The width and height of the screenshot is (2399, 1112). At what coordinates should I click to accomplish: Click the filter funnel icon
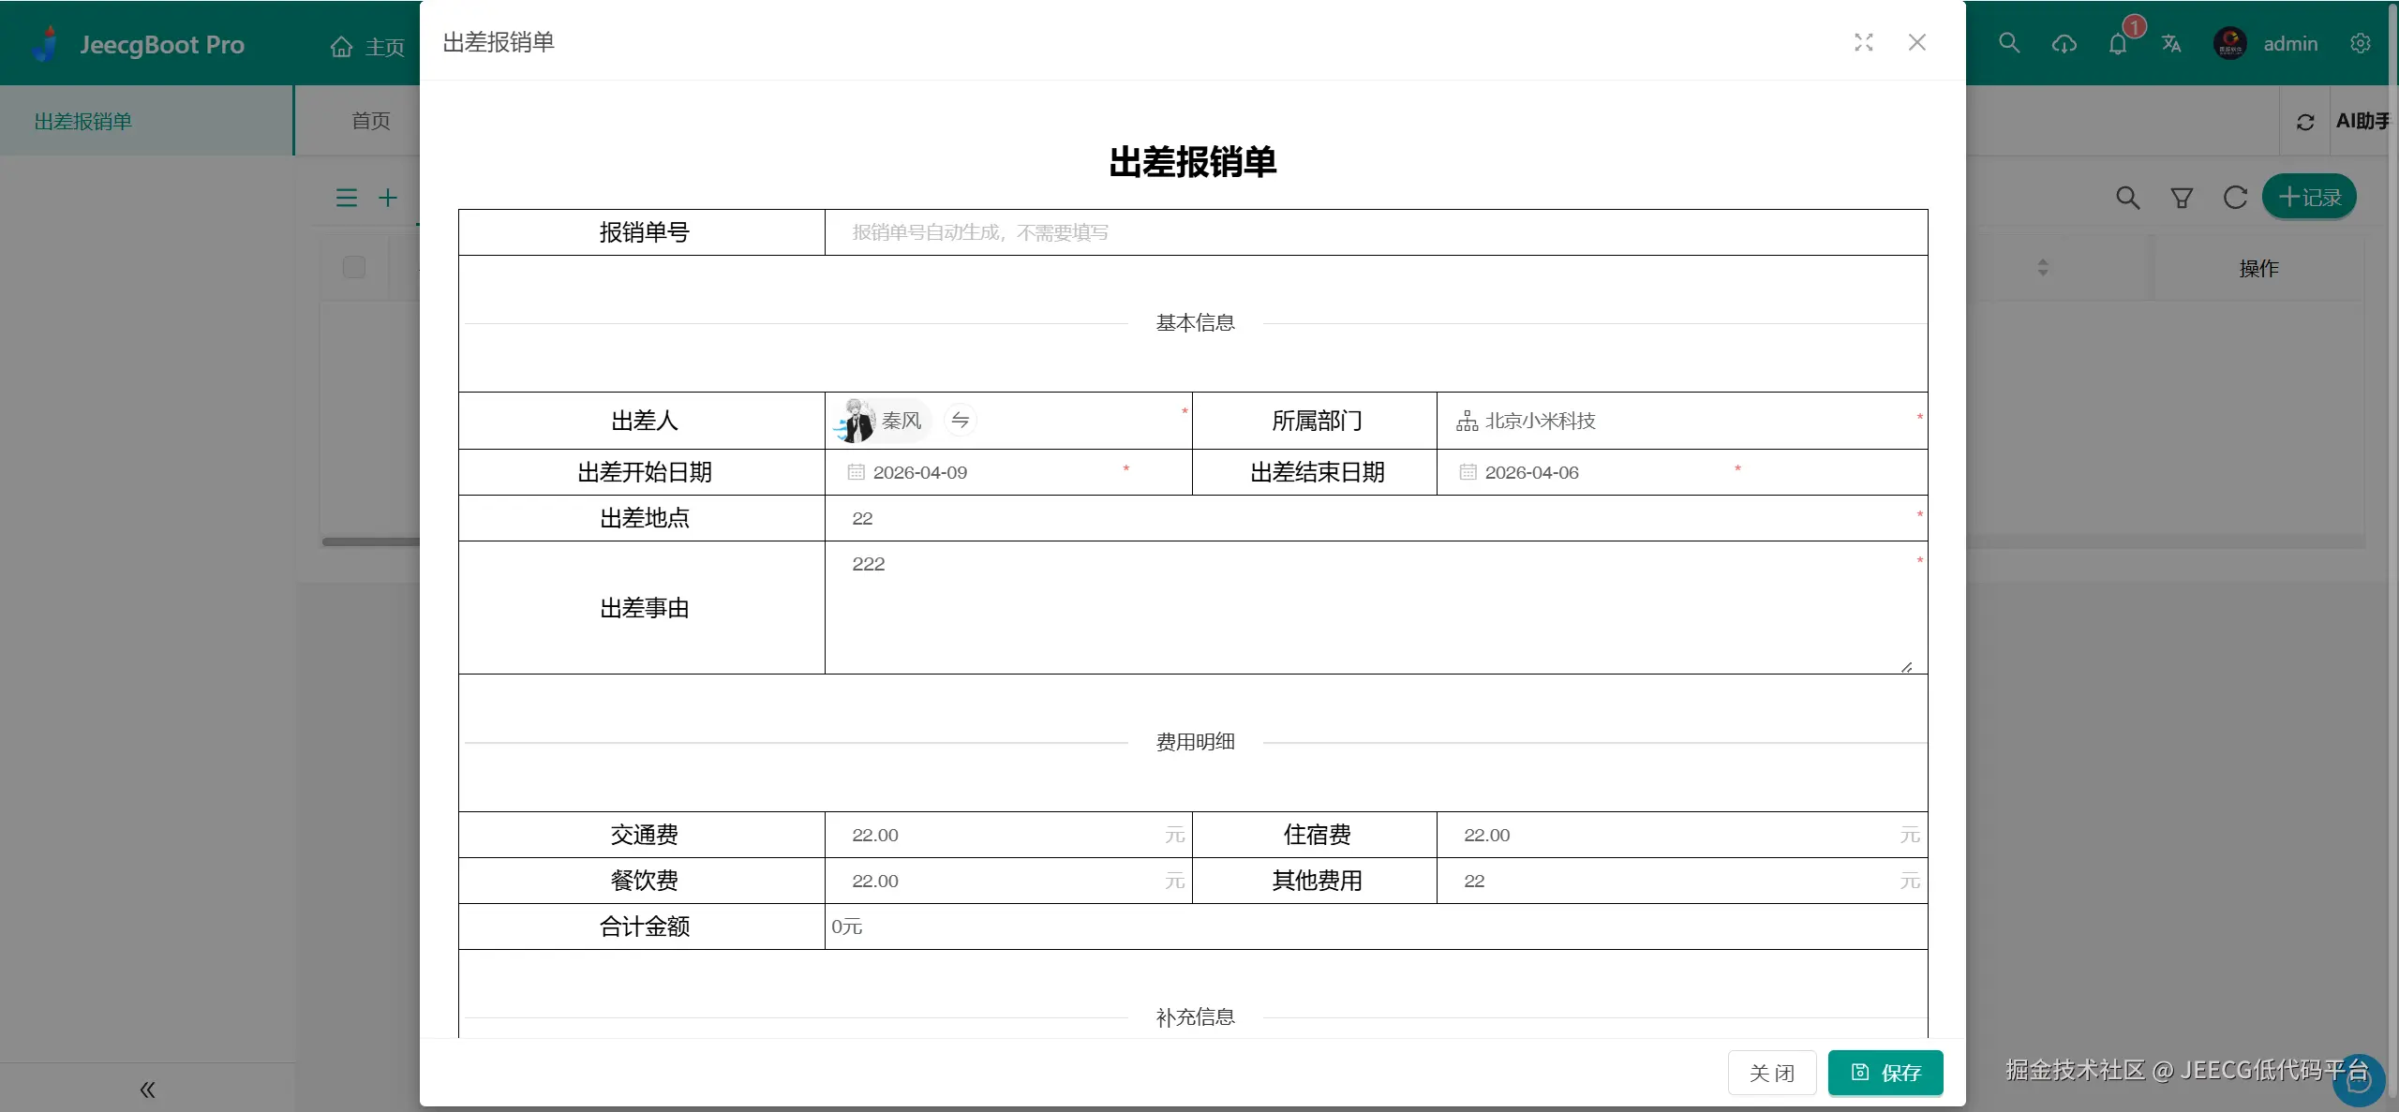pos(2182,198)
